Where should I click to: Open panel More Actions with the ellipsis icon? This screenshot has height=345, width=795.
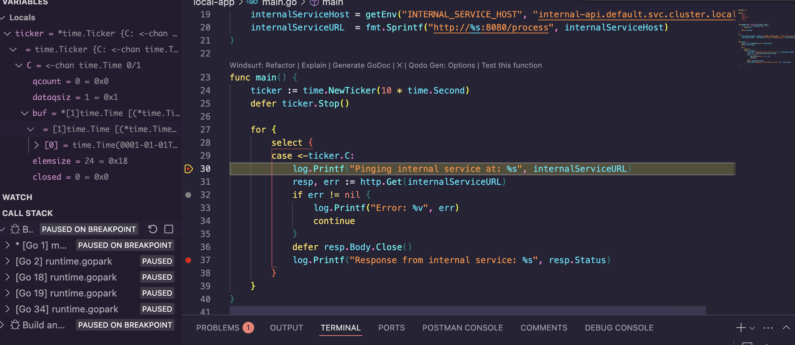point(768,327)
